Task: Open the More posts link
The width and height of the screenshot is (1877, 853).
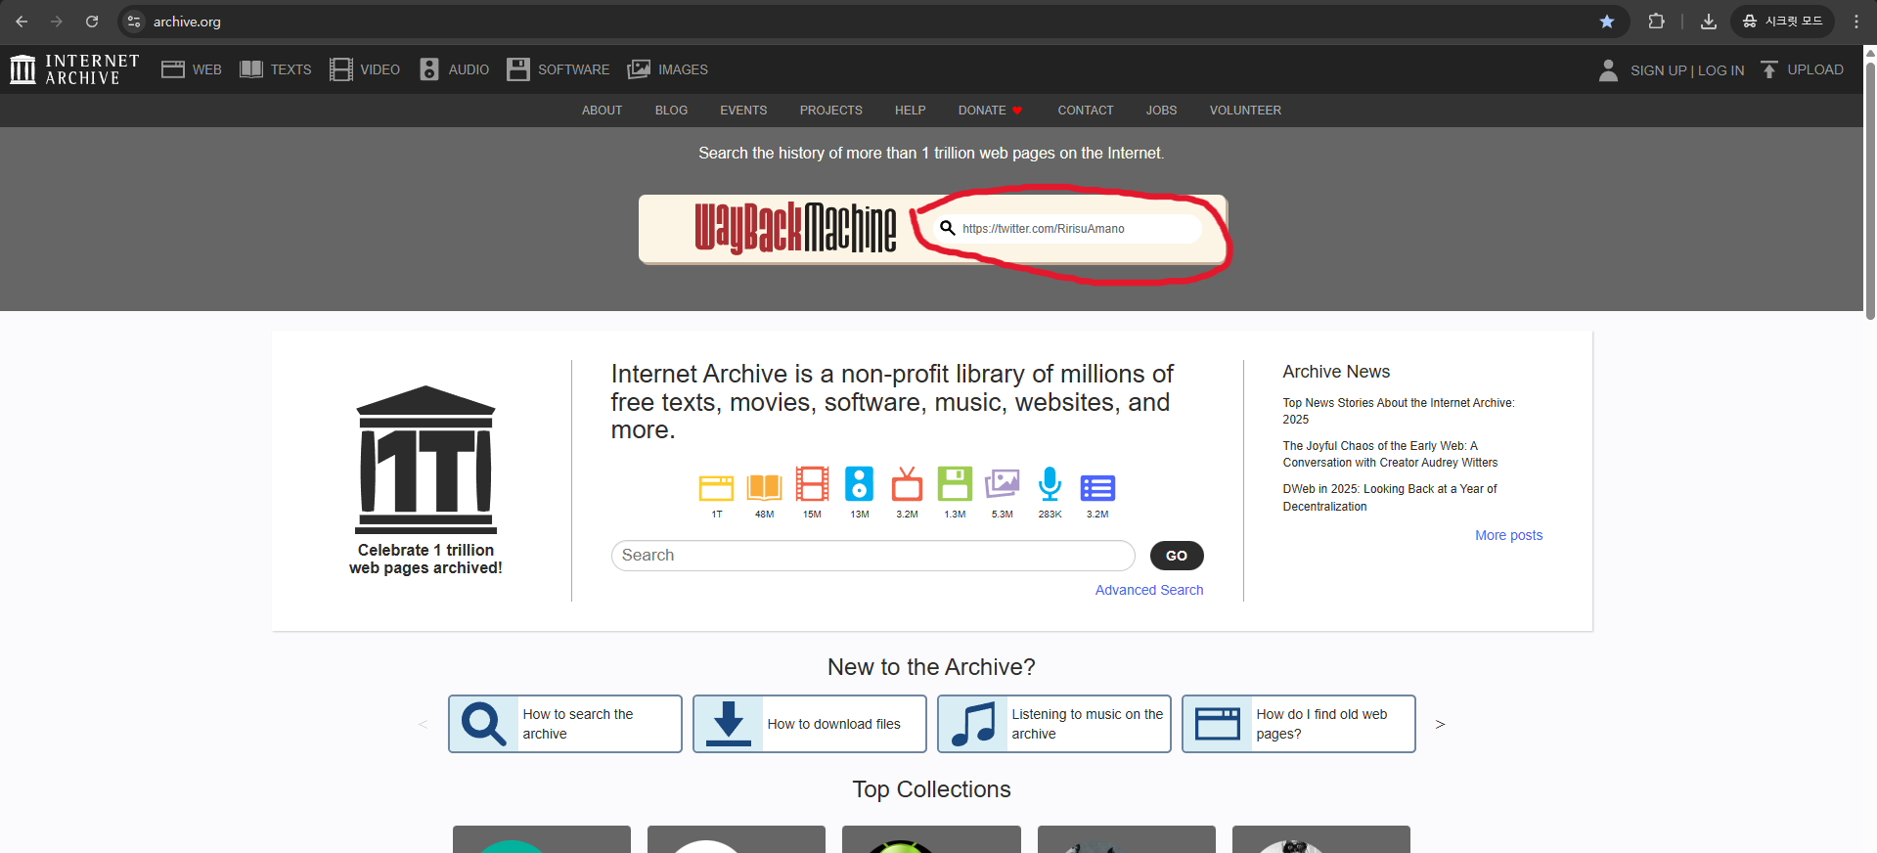Action: point(1508,535)
